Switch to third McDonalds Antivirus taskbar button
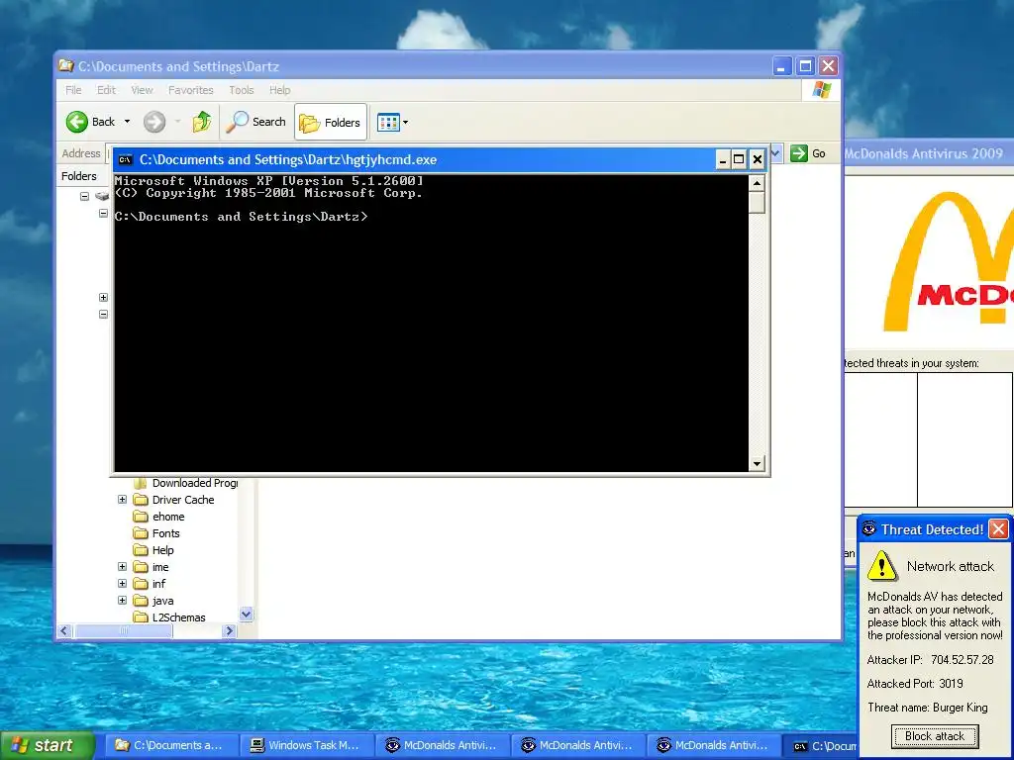The image size is (1014, 760). [715, 745]
